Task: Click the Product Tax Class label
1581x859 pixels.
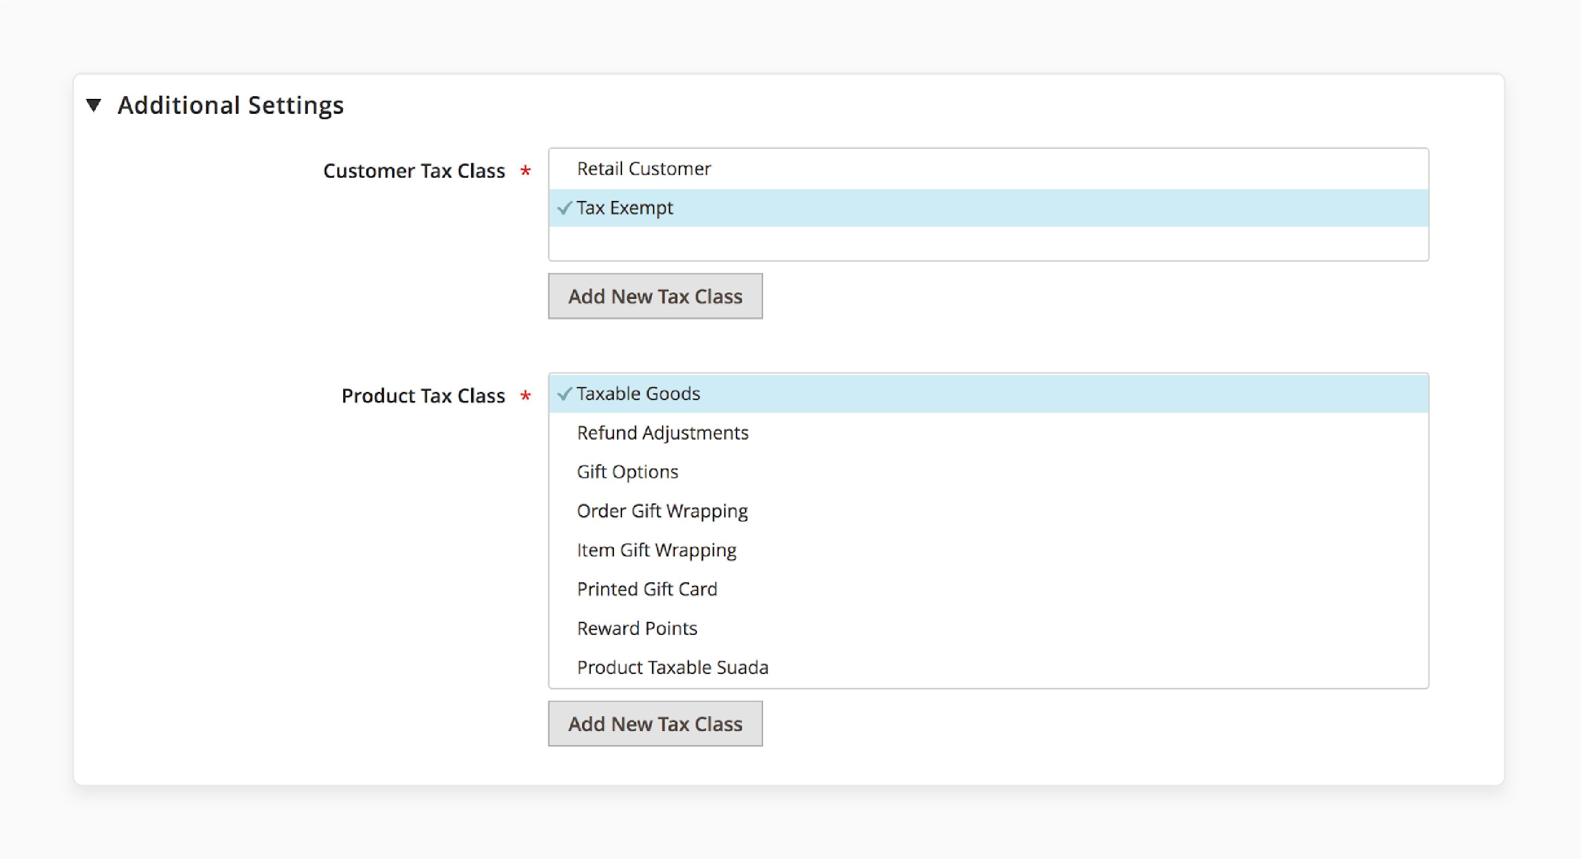Action: point(424,396)
